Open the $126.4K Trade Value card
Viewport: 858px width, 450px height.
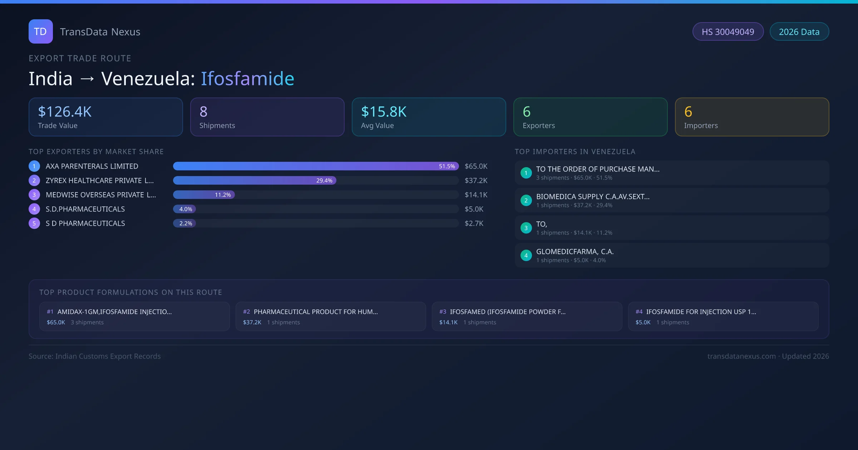point(105,117)
